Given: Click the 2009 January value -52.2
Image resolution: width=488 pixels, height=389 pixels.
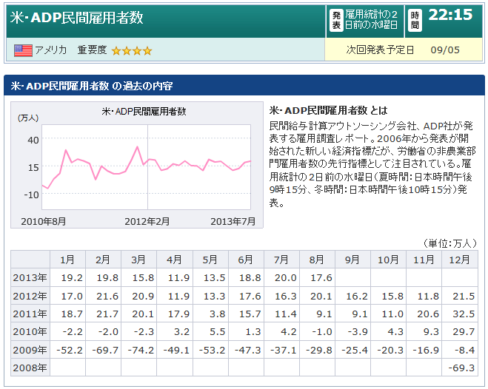Looking at the screenshot, I should point(70,350).
